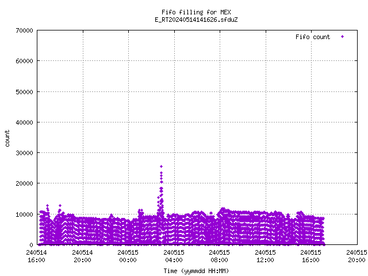Click the 'Time (yymmdd HH:MM)' axis label
368x276 pixels.
coord(196,271)
